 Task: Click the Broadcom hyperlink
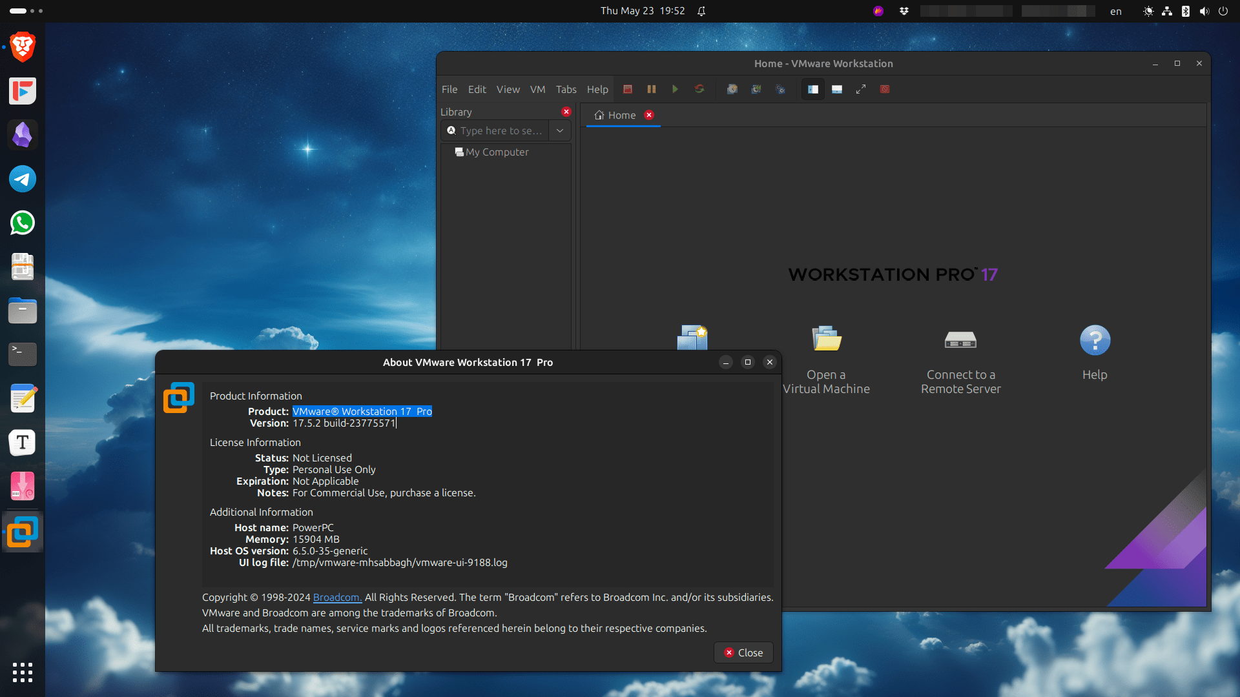336,598
